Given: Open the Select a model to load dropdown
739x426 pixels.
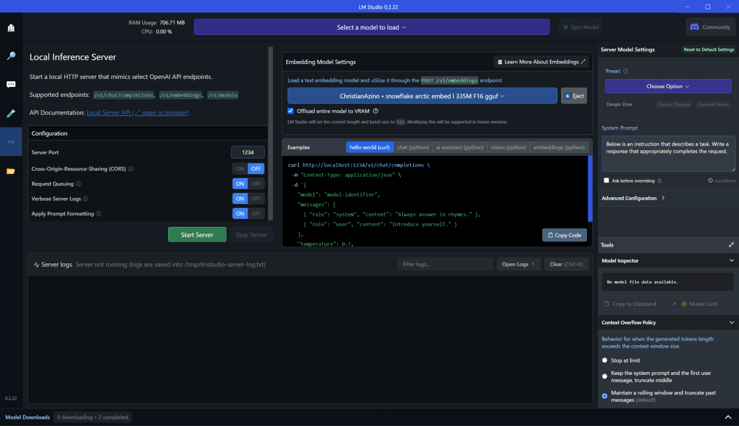Looking at the screenshot, I should pos(371,27).
